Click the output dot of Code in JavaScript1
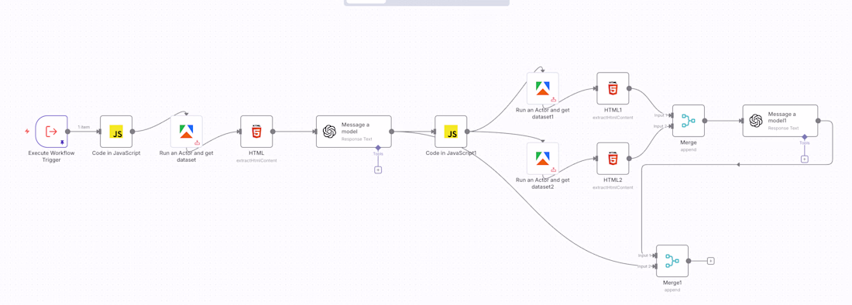 click(x=467, y=132)
